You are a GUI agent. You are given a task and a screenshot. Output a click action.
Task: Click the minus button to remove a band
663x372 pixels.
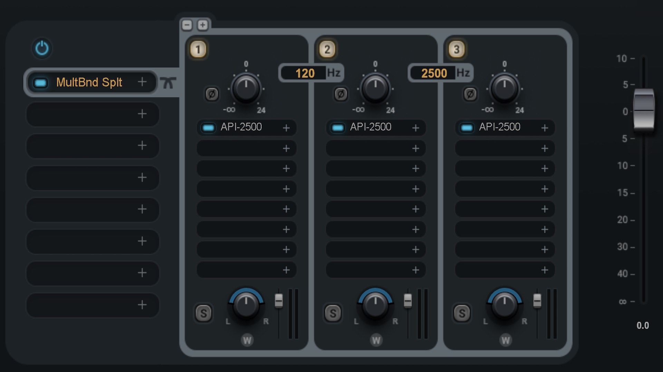coord(187,24)
